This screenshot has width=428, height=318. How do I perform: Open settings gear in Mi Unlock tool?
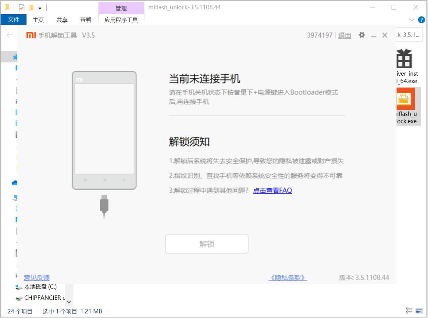pos(362,35)
